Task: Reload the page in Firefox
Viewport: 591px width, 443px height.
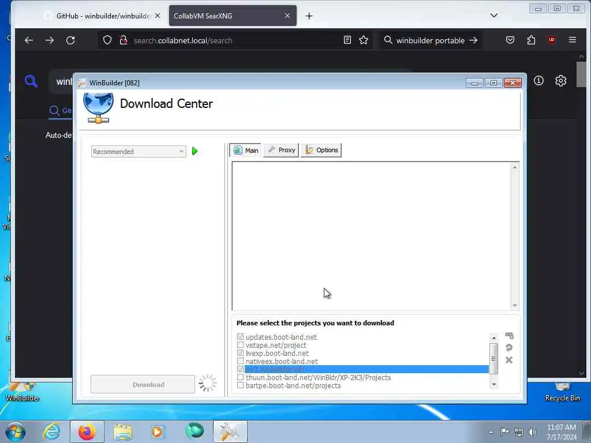Action: pyautogui.click(x=70, y=40)
